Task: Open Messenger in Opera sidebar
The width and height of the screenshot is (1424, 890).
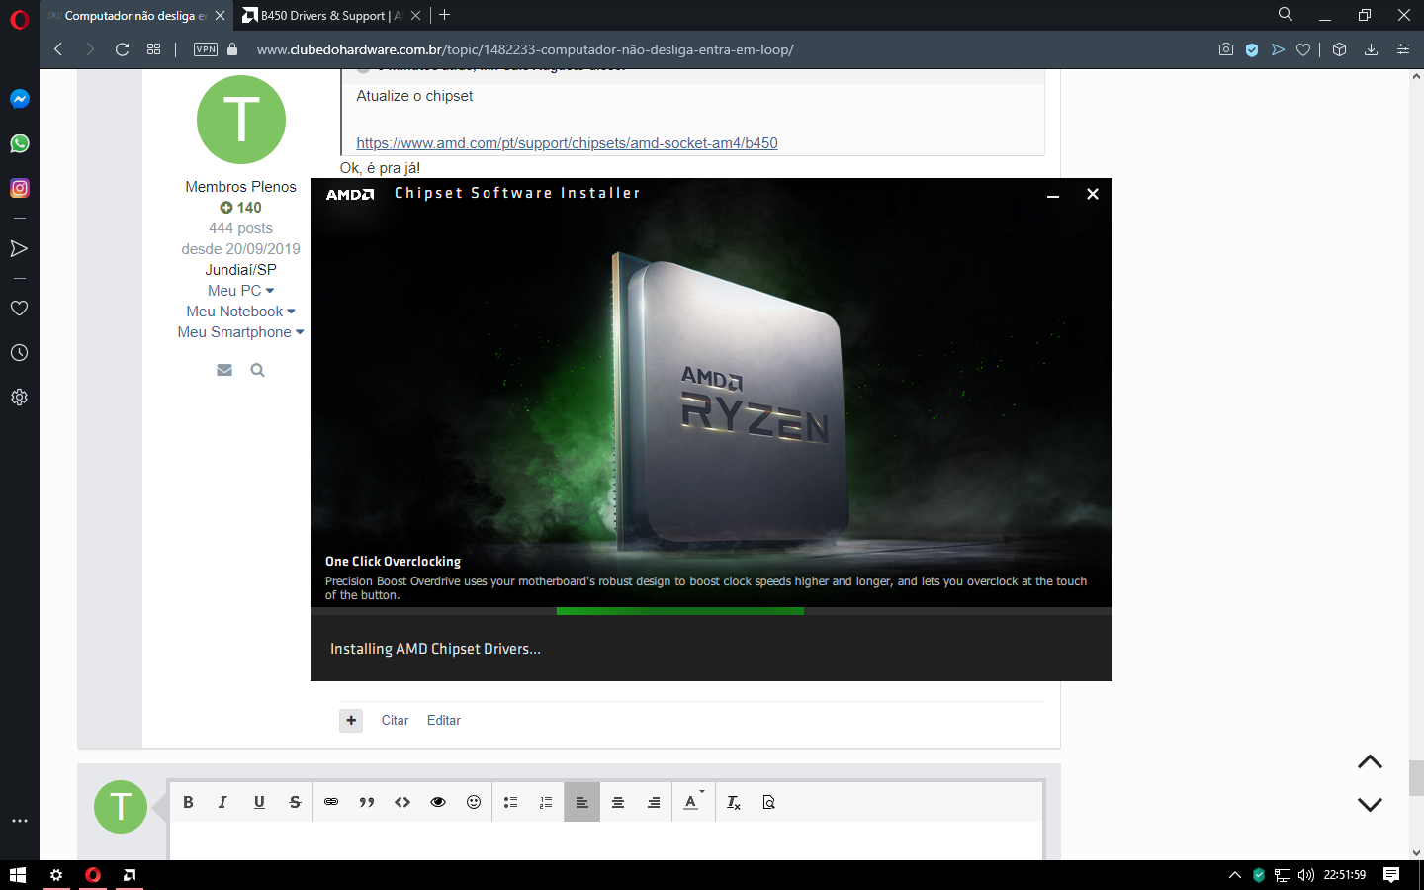Action: [19, 99]
